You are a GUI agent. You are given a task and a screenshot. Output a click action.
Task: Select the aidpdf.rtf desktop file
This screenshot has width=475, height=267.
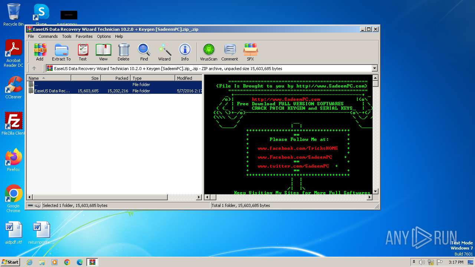[13, 233]
